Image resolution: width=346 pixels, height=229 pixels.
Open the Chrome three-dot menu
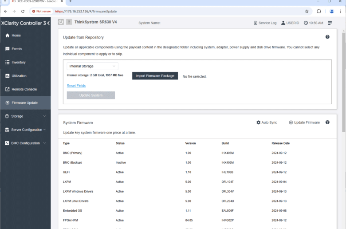(341, 11)
